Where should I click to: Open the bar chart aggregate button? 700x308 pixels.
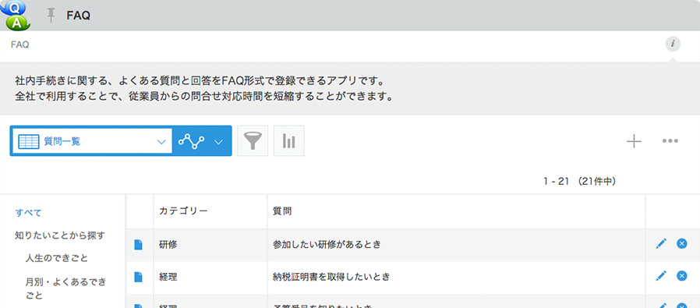click(x=289, y=141)
